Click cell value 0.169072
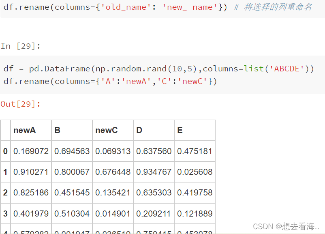Viewport: 325px width, 234px height. [x=31, y=151]
